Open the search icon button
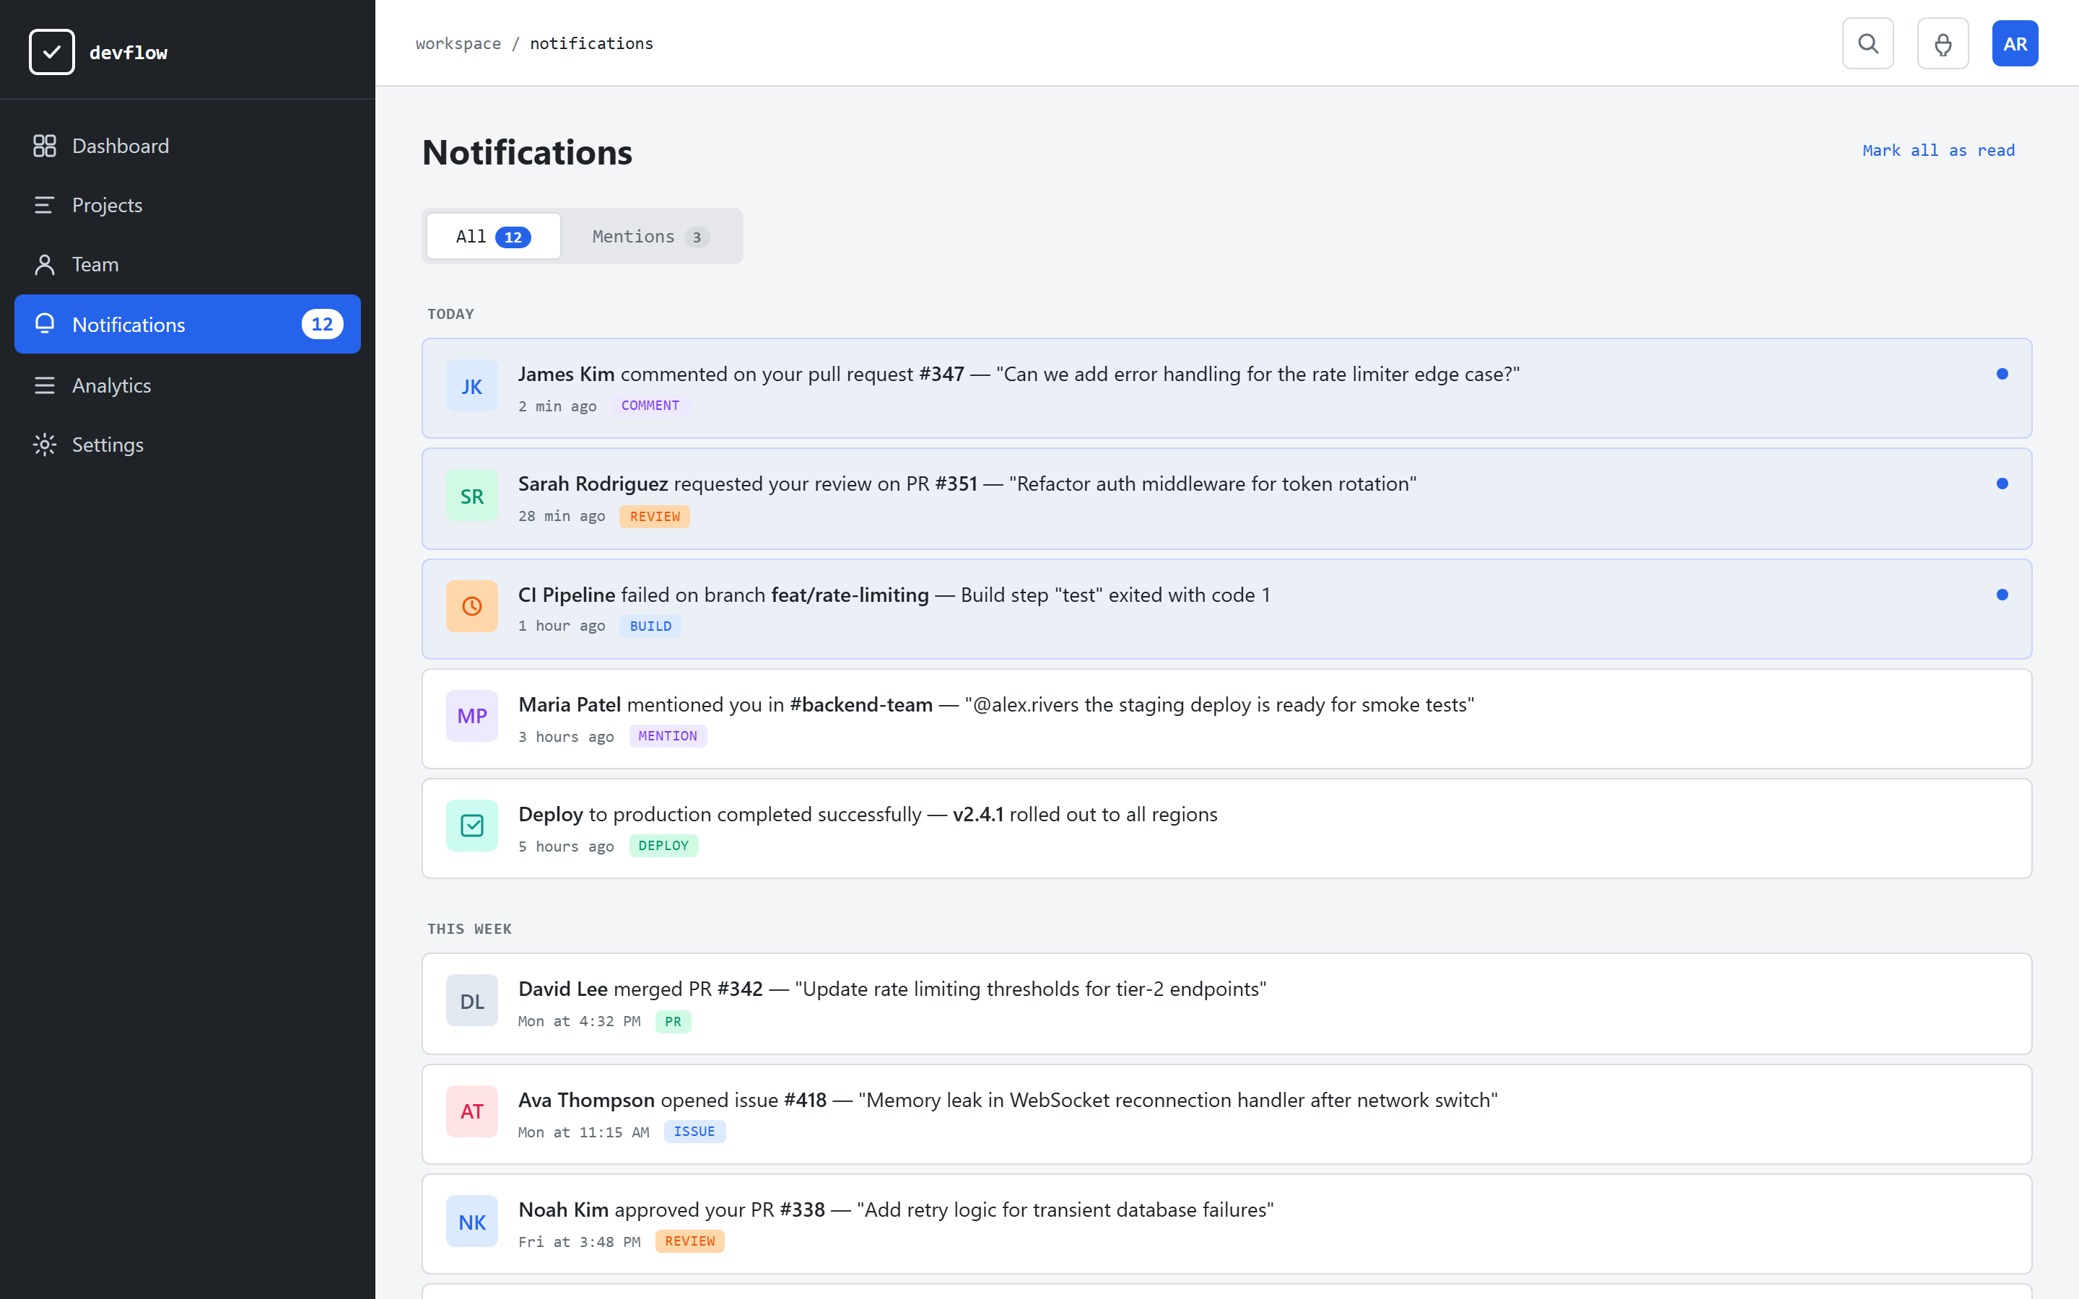The width and height of the screenshot is (2079, 1299). coord(1867,43)
